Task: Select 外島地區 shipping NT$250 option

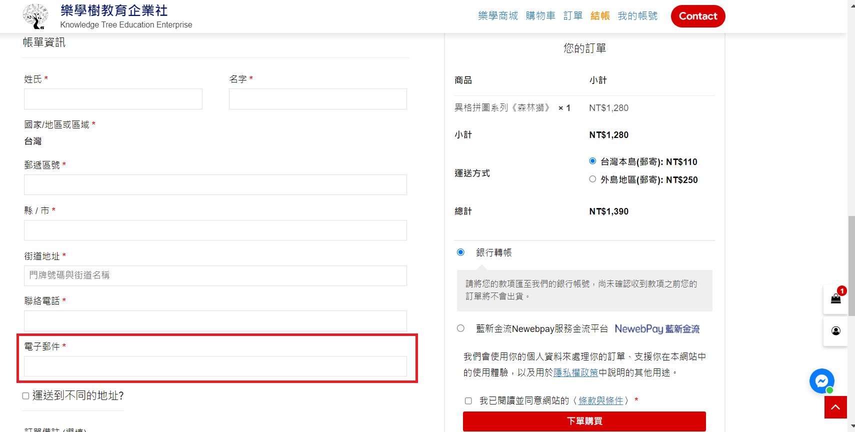Action: pyautogui.click(x=592, y=179)
